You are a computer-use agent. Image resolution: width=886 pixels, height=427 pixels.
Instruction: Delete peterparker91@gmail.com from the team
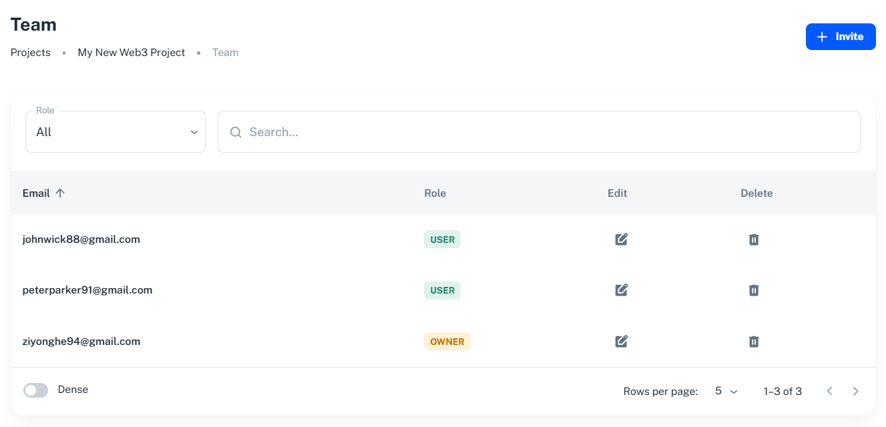pyautogui.click(x=754, y=290)
